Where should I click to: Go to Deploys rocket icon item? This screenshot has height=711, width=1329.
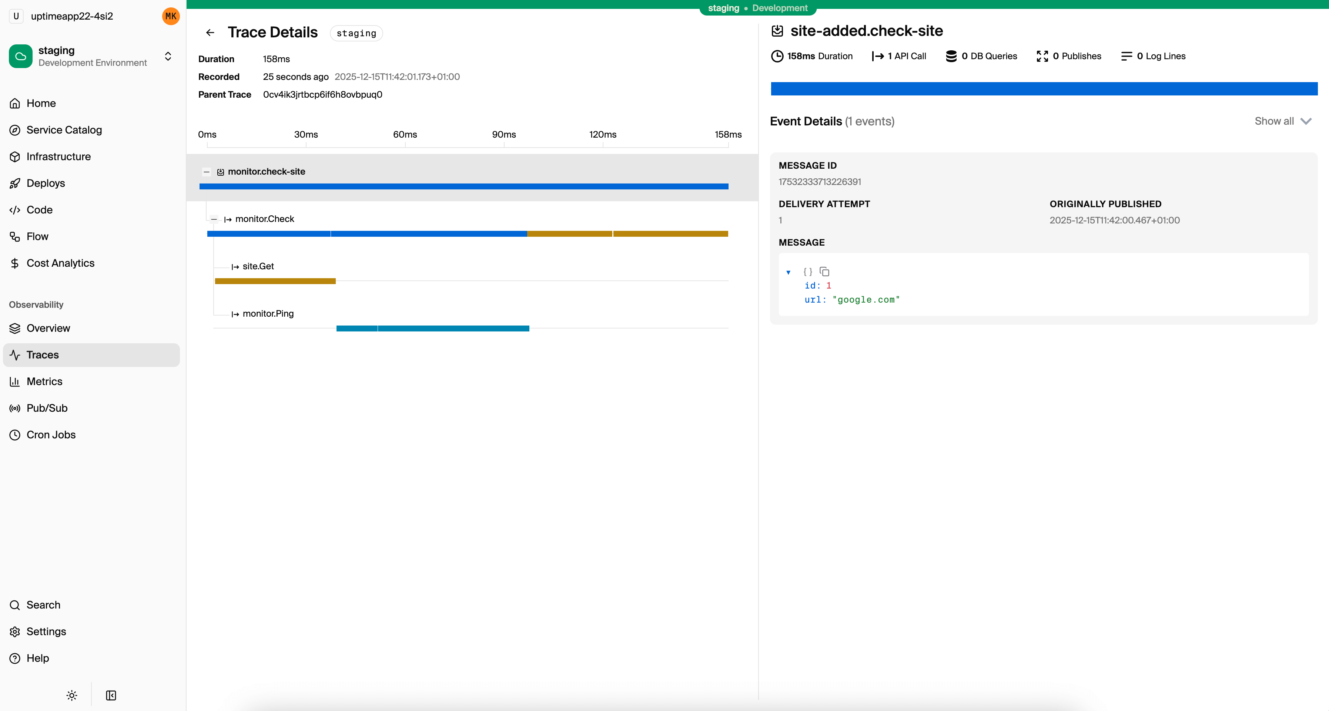point(46,183)
